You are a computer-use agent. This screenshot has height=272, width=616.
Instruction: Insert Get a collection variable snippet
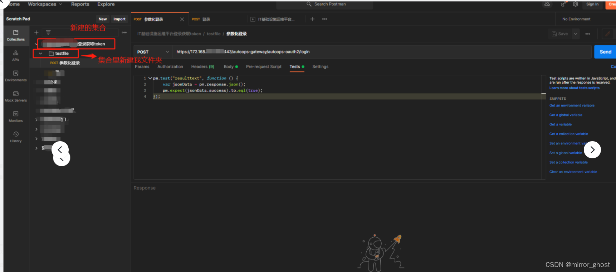568,134
